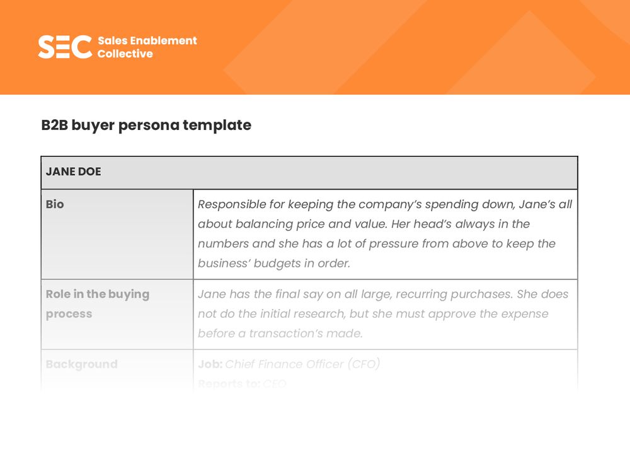
Task: Click the faded Background row label
Action: tap(81, 364)
